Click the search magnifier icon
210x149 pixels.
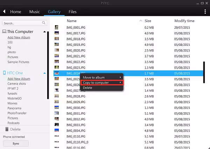[44, 23]
